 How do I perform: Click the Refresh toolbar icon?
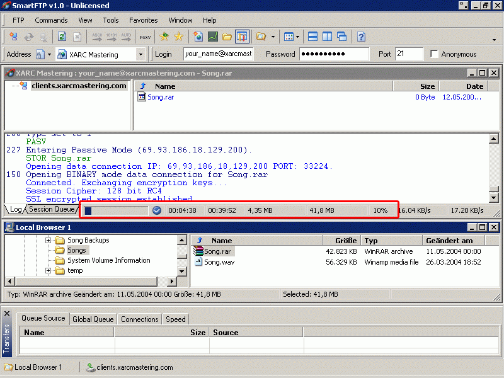click(62, 37)
